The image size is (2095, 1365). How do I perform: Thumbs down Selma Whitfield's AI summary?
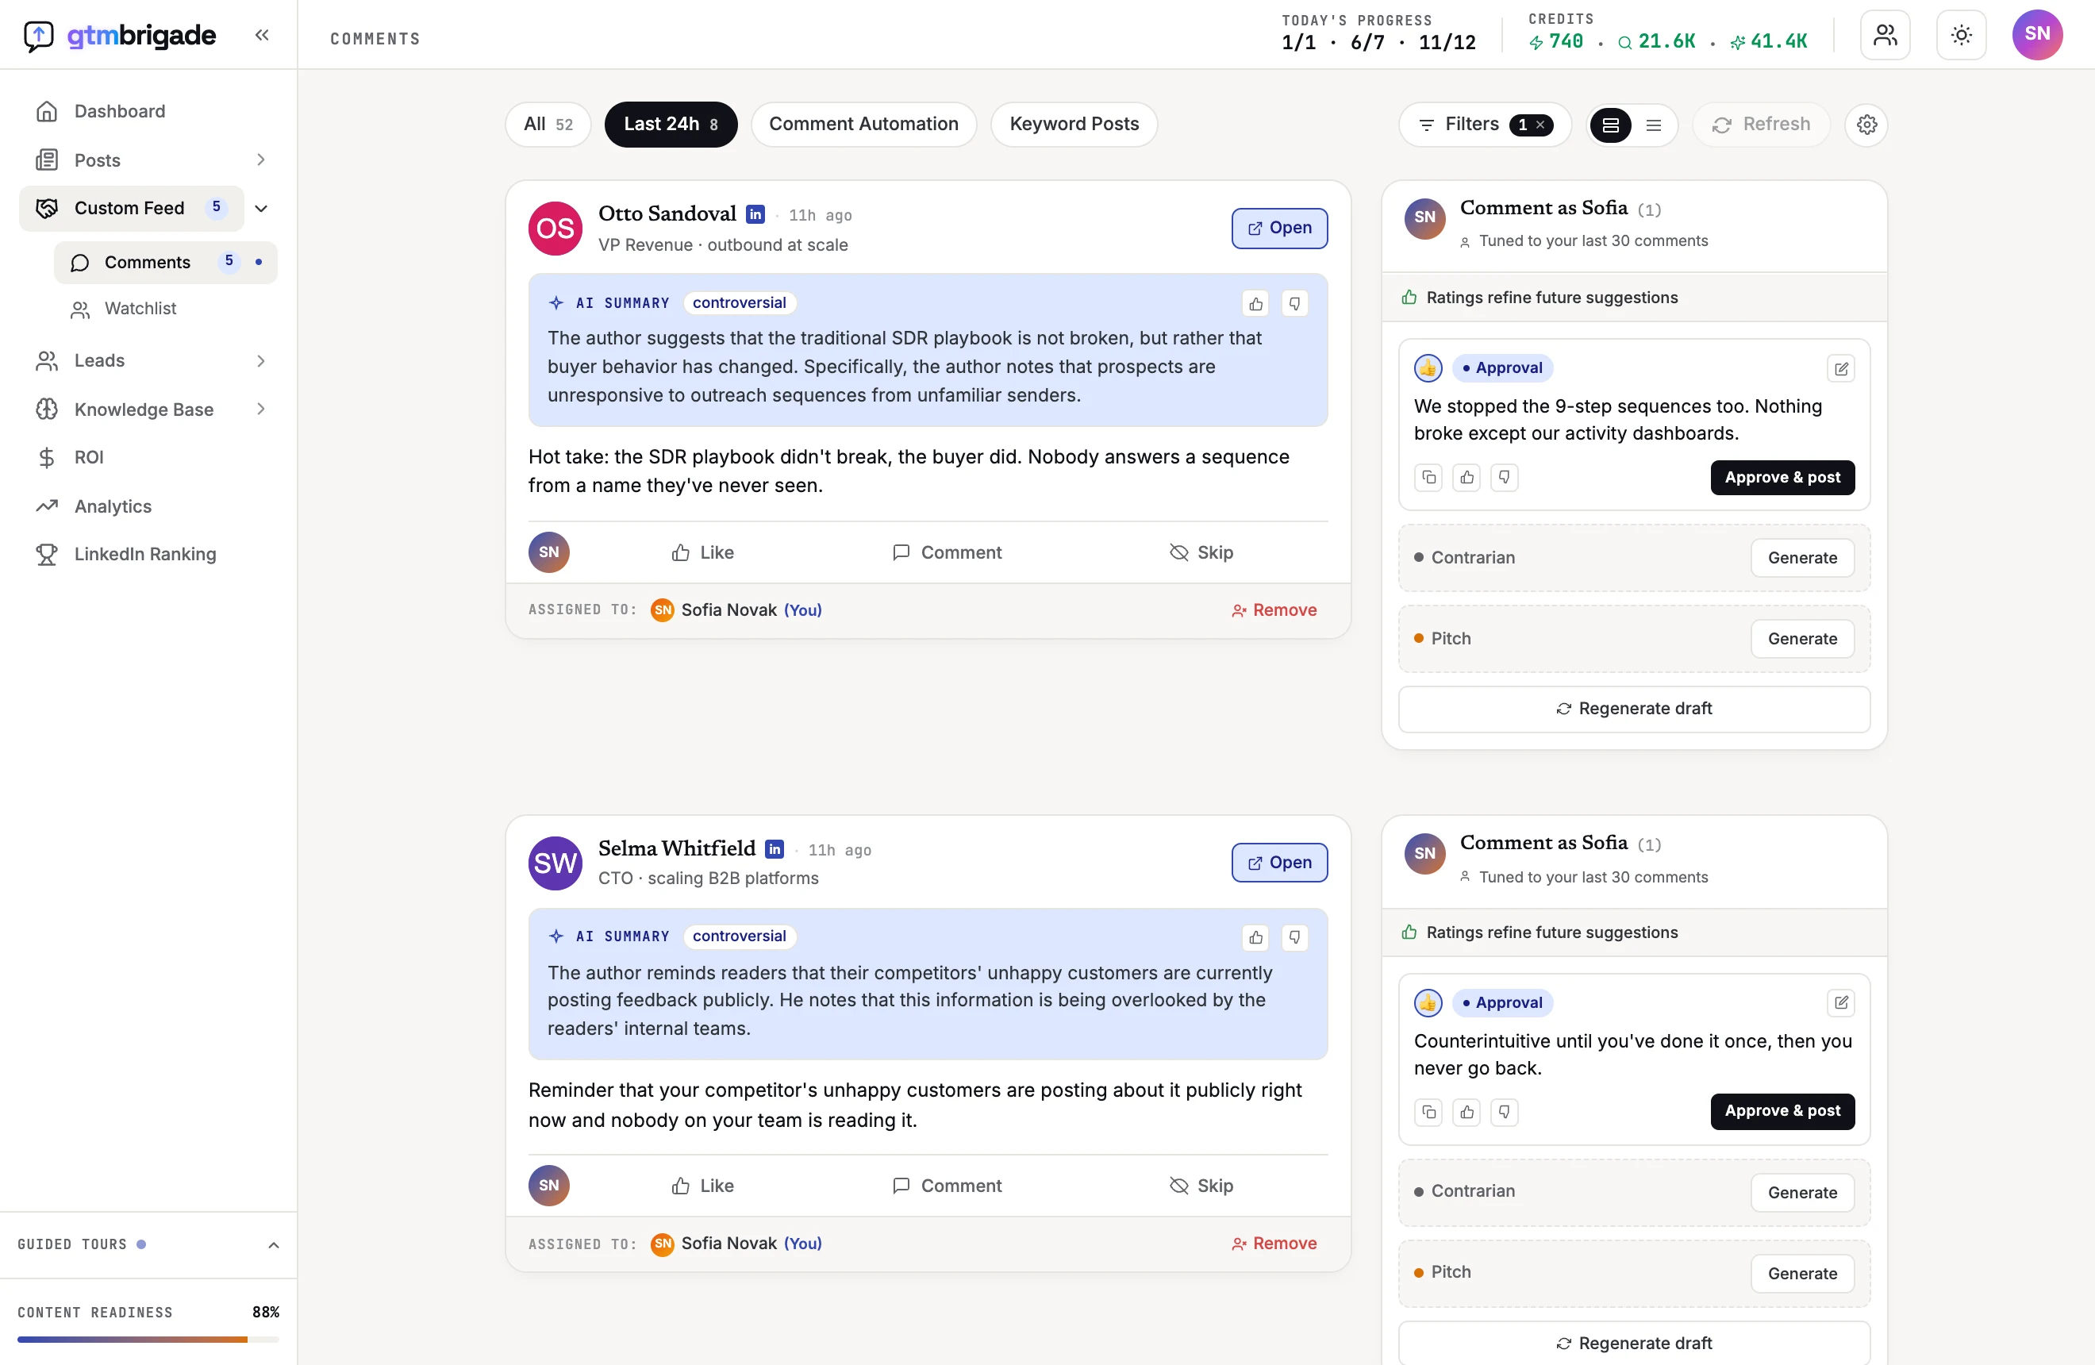[x=1294, y=937]
